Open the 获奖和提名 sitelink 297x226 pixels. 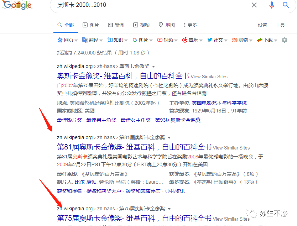tap(69, 191)
